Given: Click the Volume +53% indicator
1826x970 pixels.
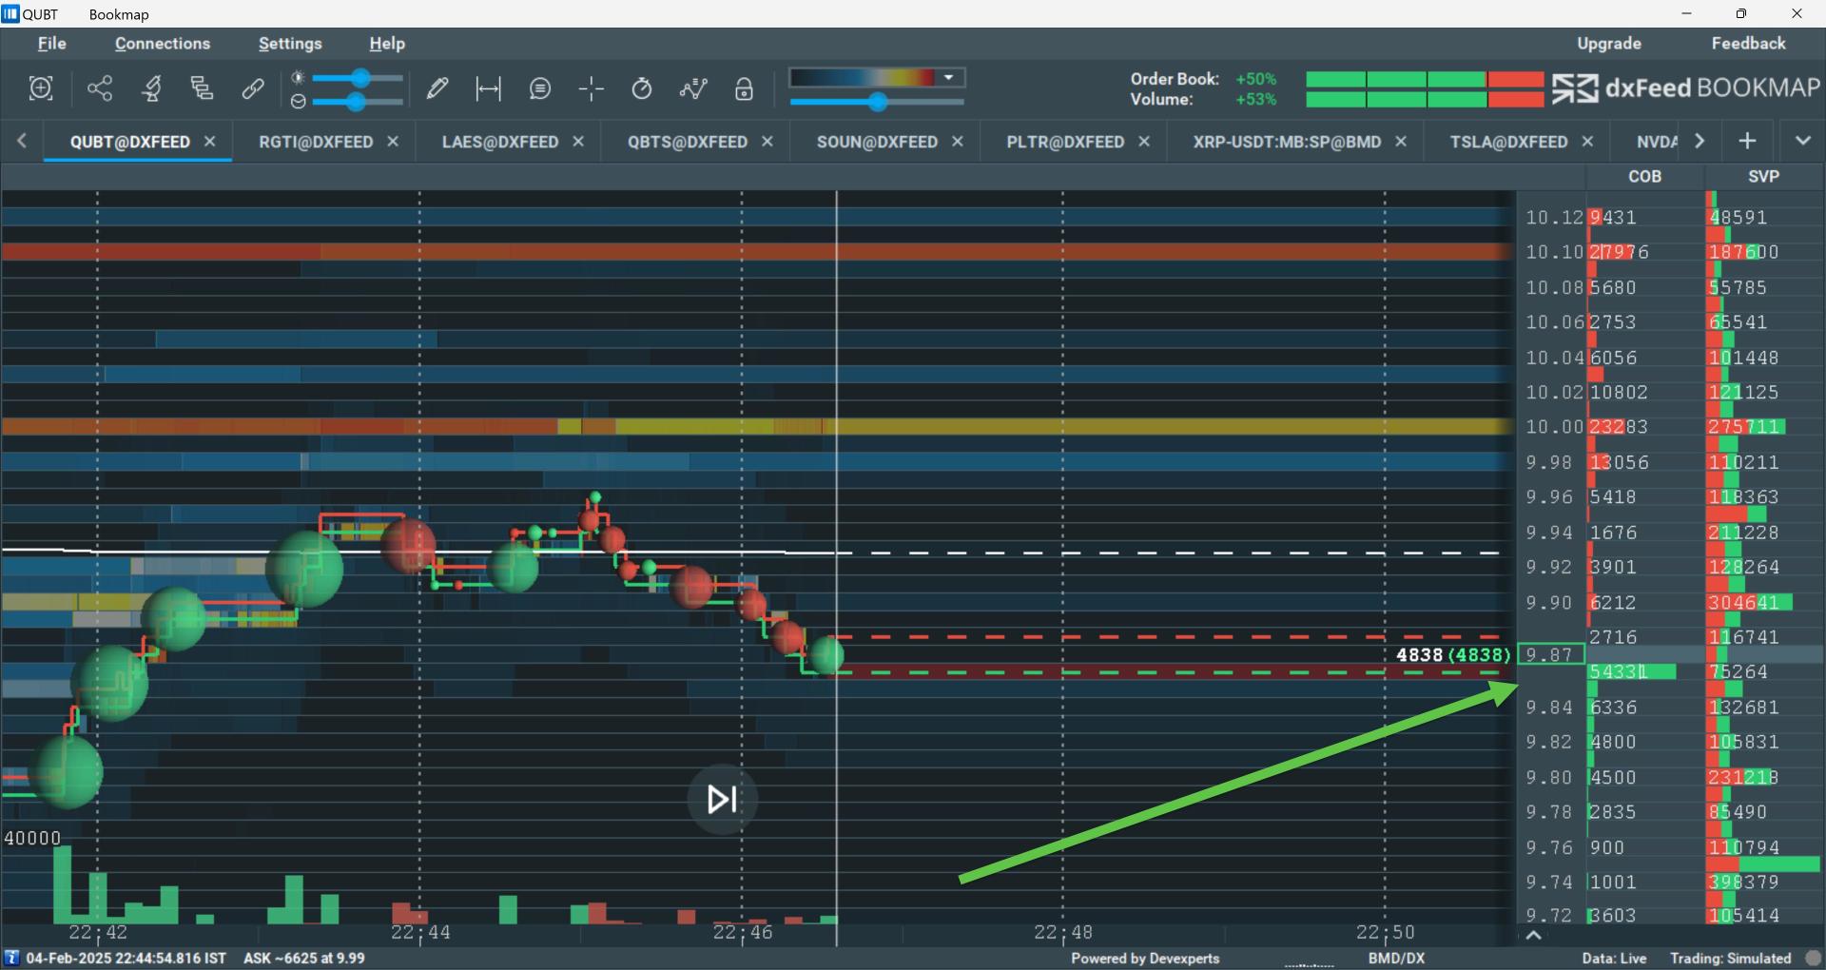Looking at the screenshot, I should click(1255, 99).
